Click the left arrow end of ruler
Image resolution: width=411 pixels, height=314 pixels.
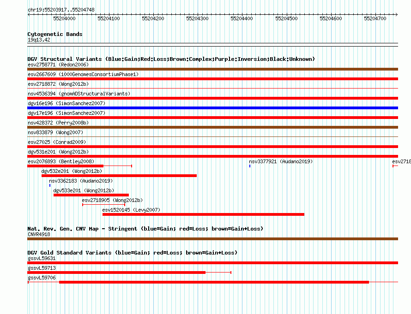point(29,15)
